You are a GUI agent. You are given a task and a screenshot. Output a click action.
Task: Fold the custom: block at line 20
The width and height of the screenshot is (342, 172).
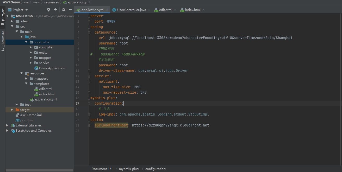[x=89, y=120]
